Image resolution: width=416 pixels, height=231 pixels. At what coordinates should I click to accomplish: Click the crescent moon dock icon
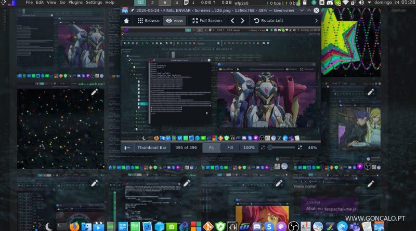[x=49, y=226]
